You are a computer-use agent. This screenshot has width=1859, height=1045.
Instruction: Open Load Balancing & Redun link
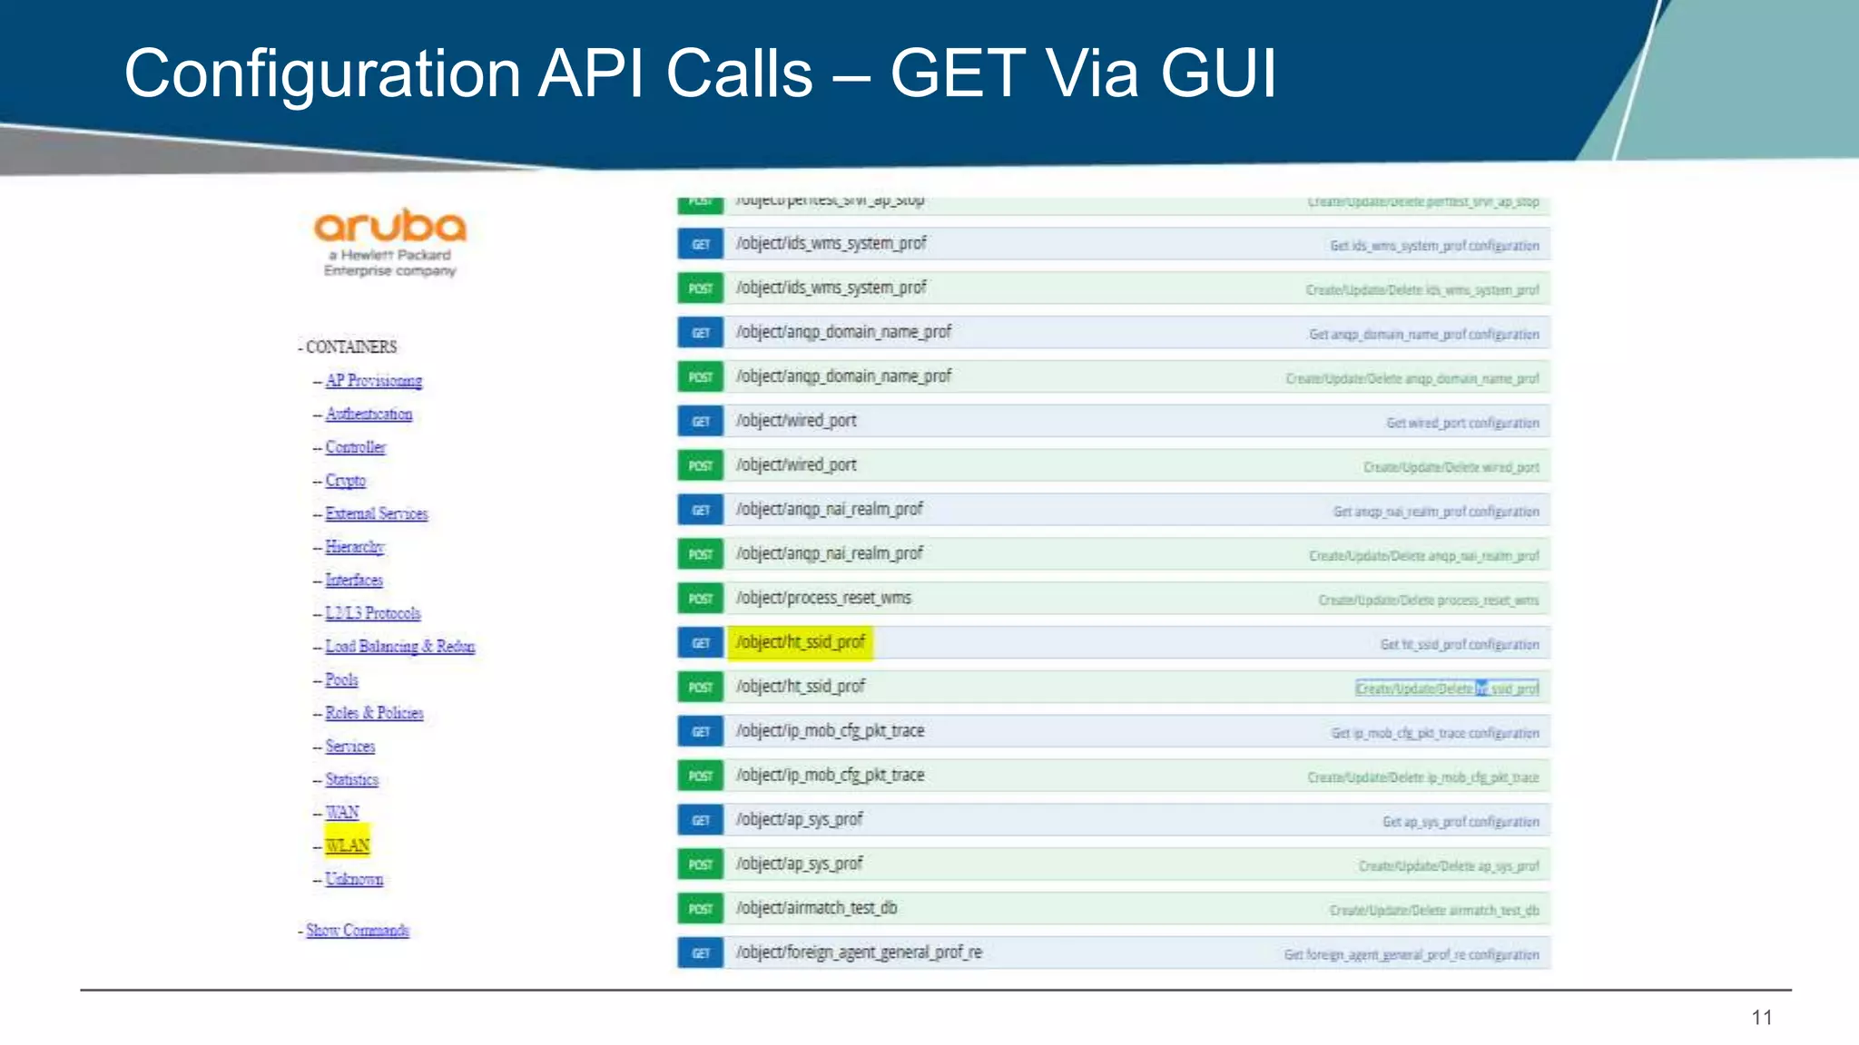[400, 646]
